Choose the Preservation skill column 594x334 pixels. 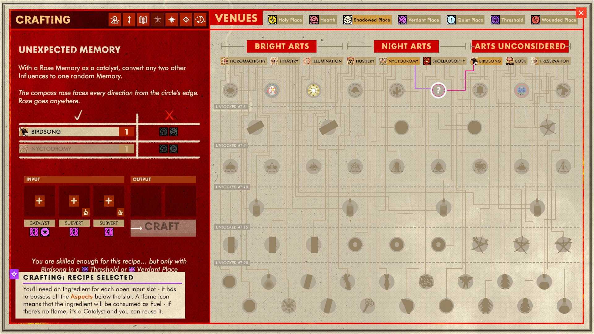551,61
